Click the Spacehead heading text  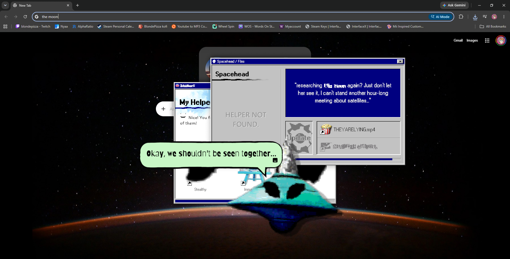pos(232,74)
